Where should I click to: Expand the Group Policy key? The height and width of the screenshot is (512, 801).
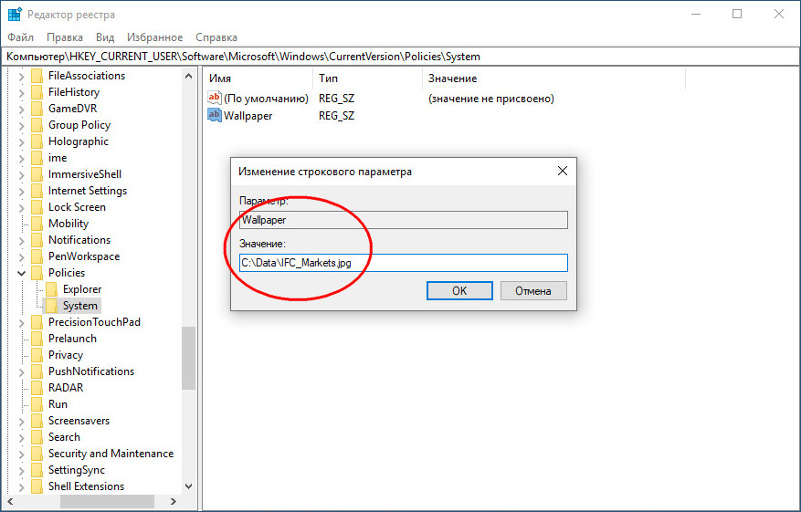point(21,126)
